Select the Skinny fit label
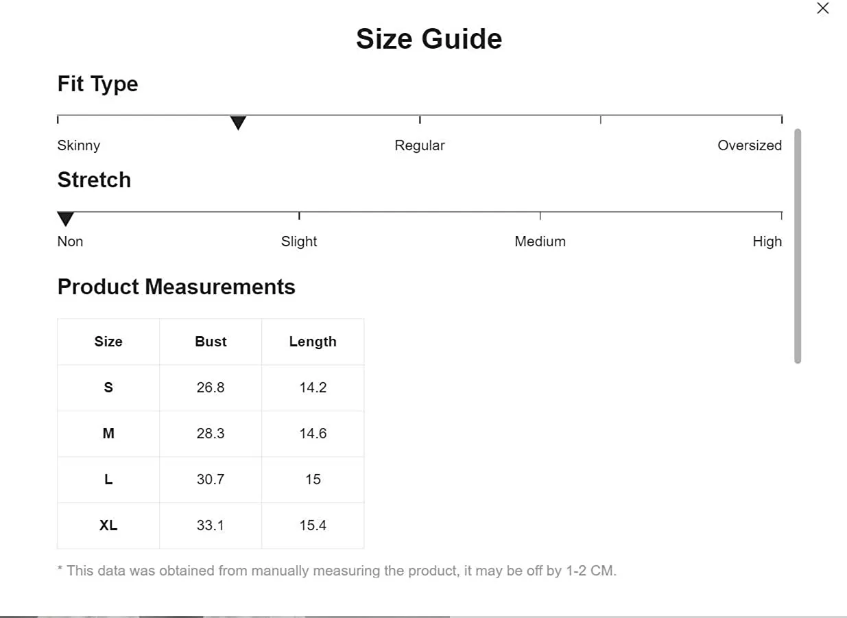This screenshot has height=618, width=847. click(79, 145)
